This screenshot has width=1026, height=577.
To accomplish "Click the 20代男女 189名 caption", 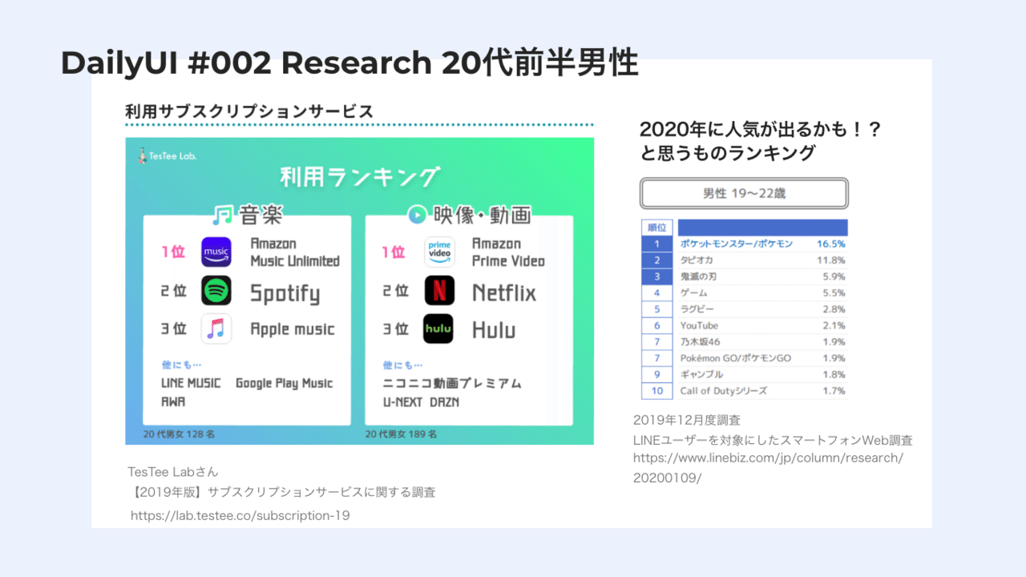I will pos(401,434).
